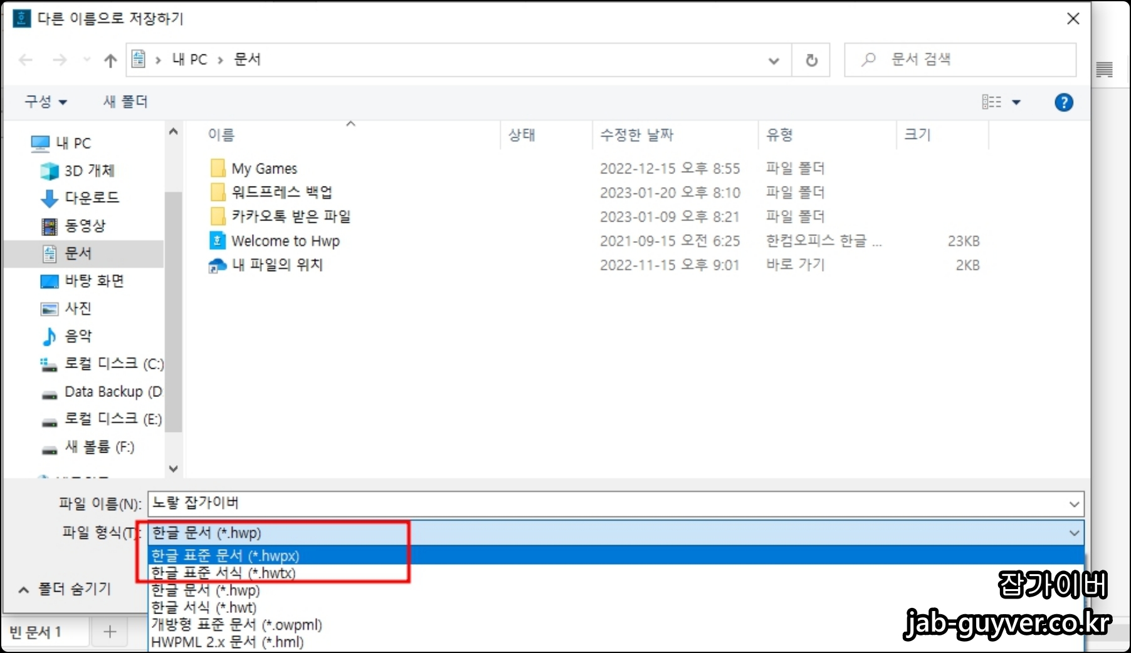Select the 워드프레스 백업 folder
Image resolution: width=1131 pixels, height=653 pixels.
click(x=271, y=192)
